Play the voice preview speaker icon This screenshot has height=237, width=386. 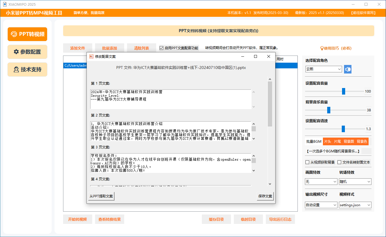(x=347, y=69)
